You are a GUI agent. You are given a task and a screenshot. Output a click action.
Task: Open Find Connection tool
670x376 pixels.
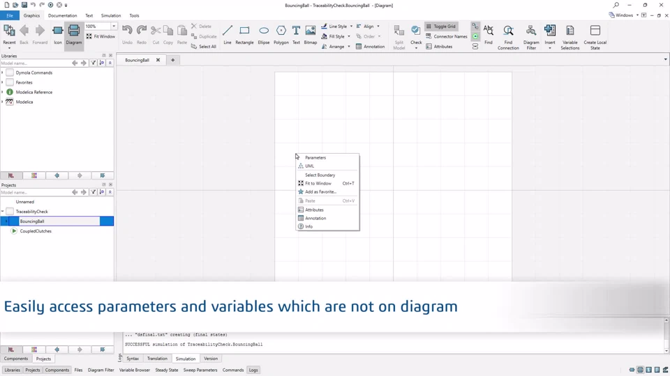(508, 37)
